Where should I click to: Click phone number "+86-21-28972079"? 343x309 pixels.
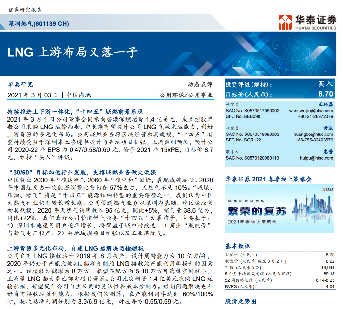coord(315,116)
